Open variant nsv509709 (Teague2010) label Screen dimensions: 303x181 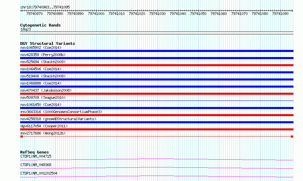(43, 97)
